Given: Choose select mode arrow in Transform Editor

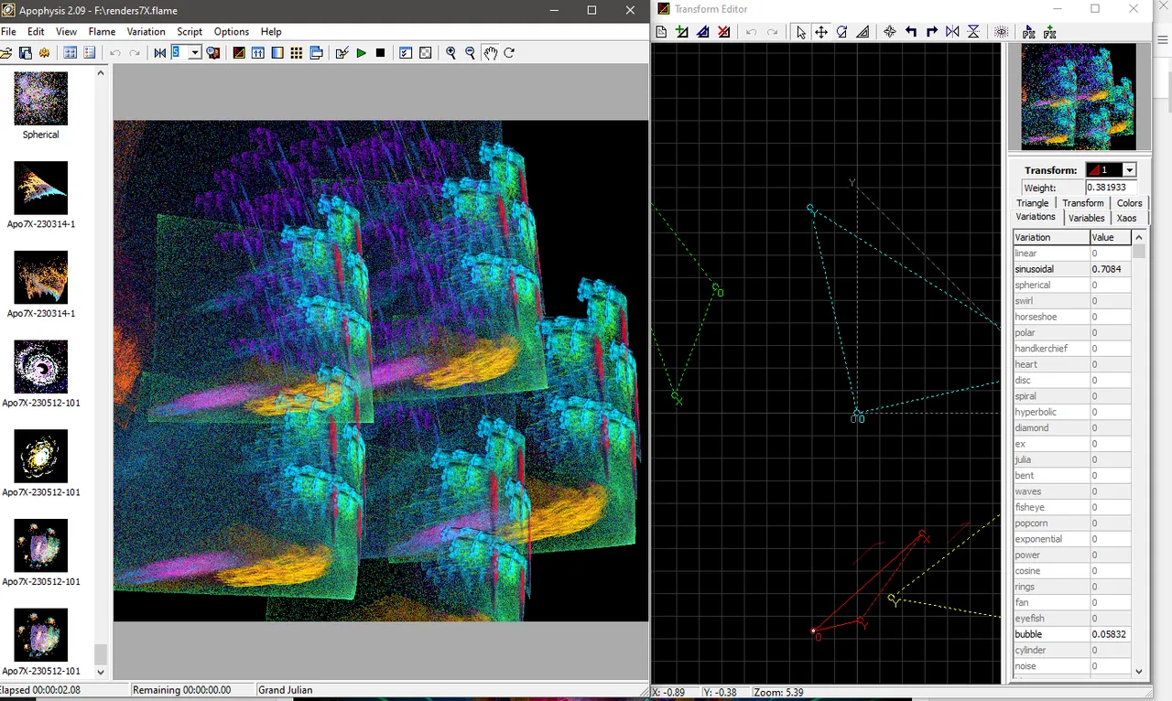Looking at the screenshot, I should (801, 32).
